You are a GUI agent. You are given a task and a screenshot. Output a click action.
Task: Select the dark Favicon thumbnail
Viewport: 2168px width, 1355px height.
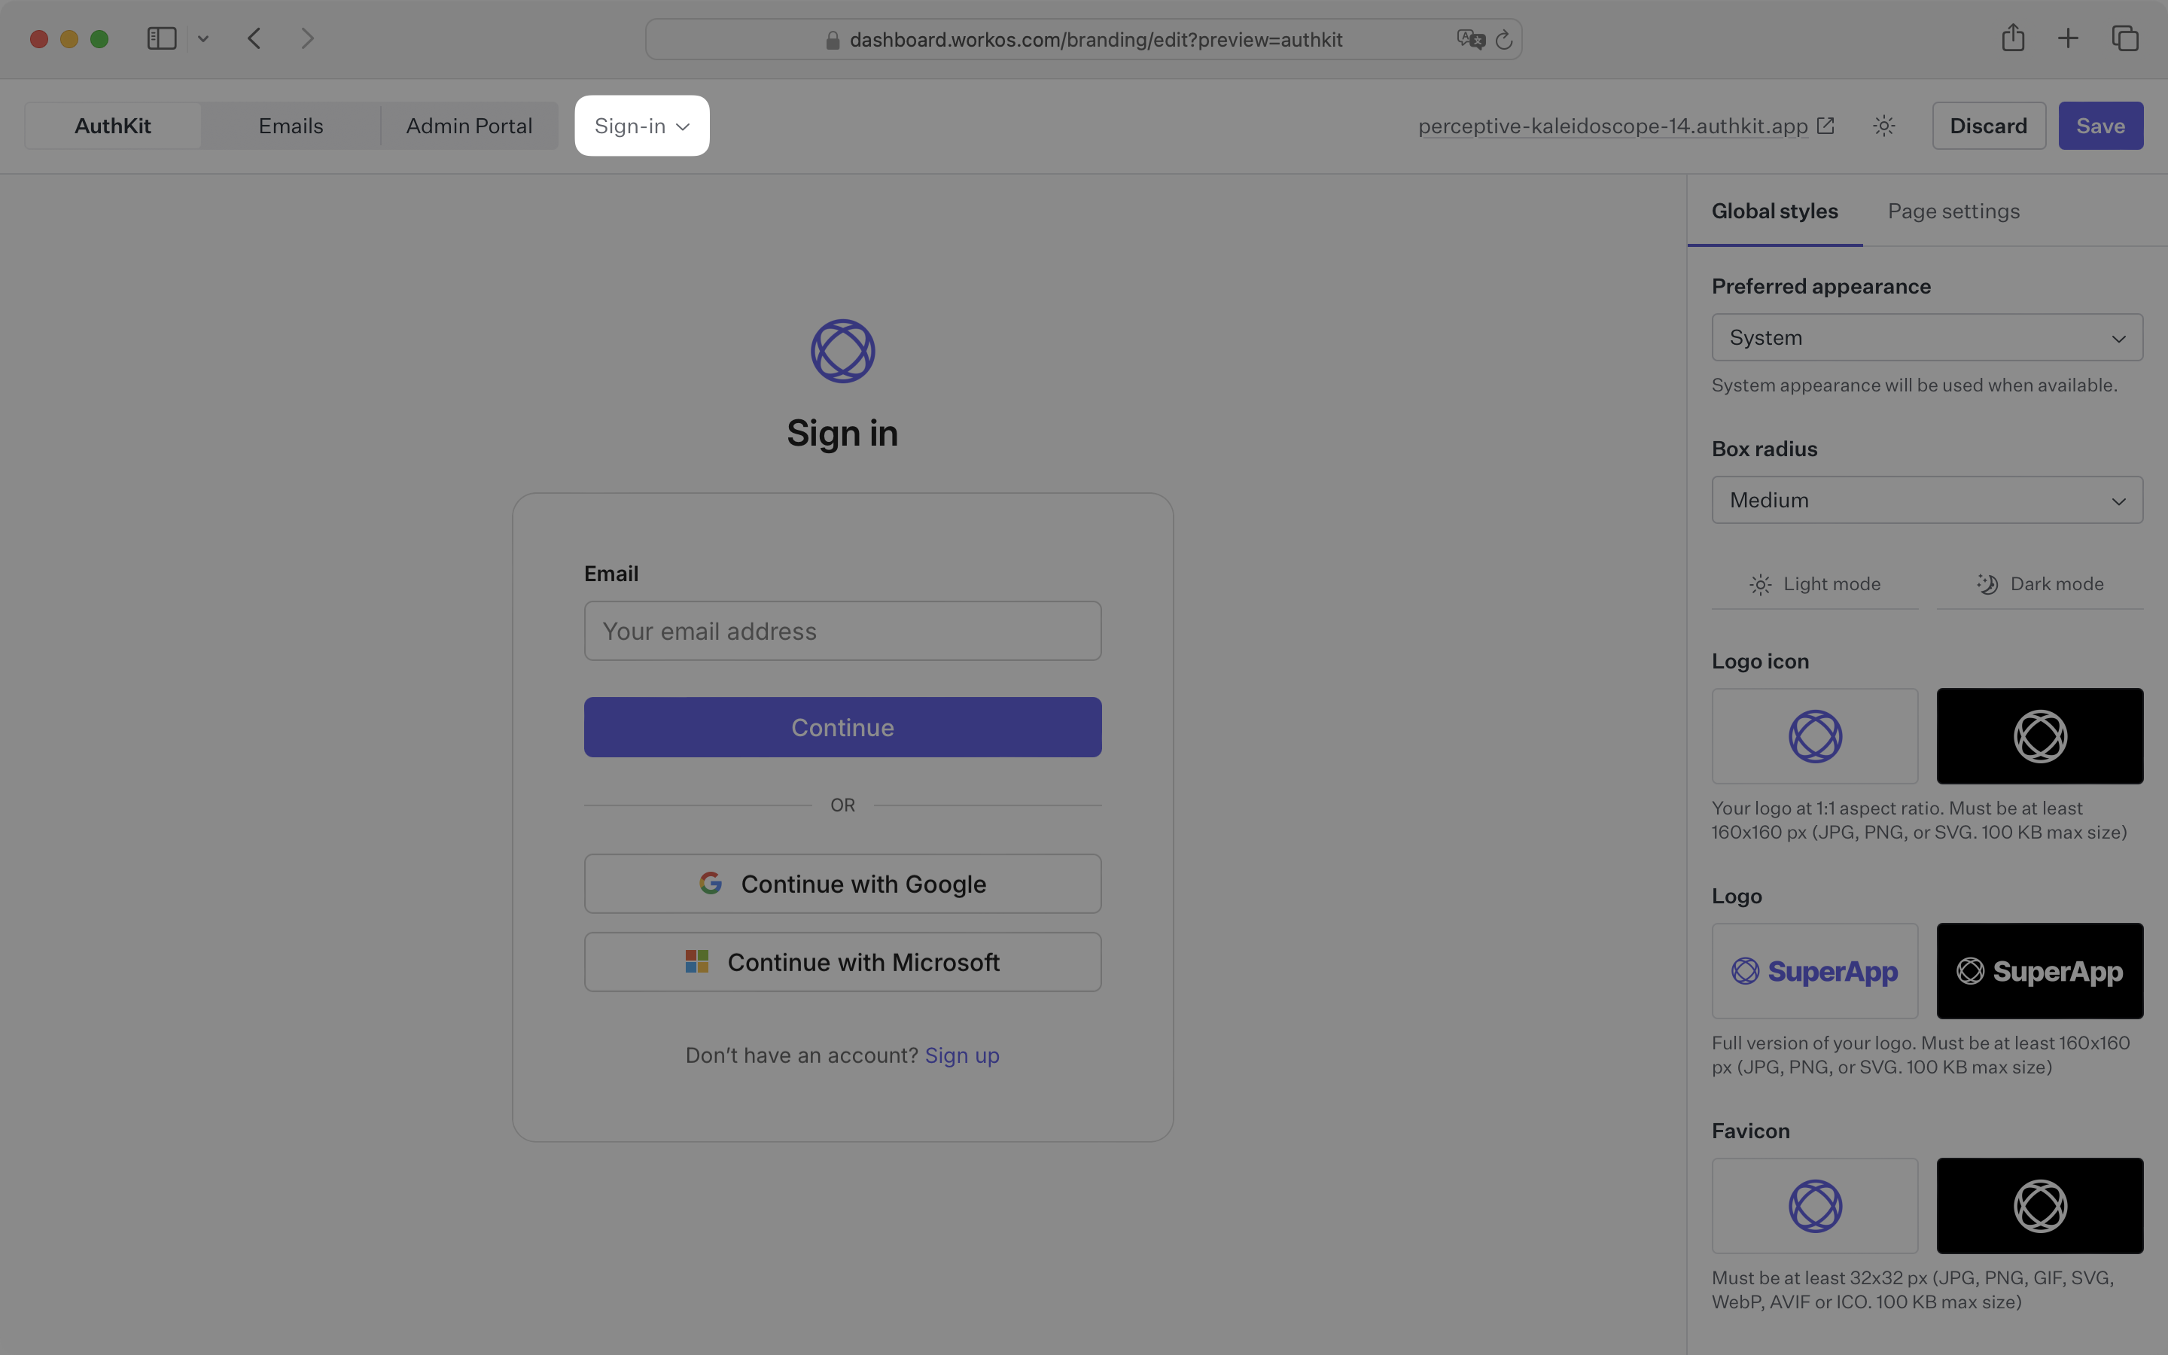click(x=2039, y=1205)
